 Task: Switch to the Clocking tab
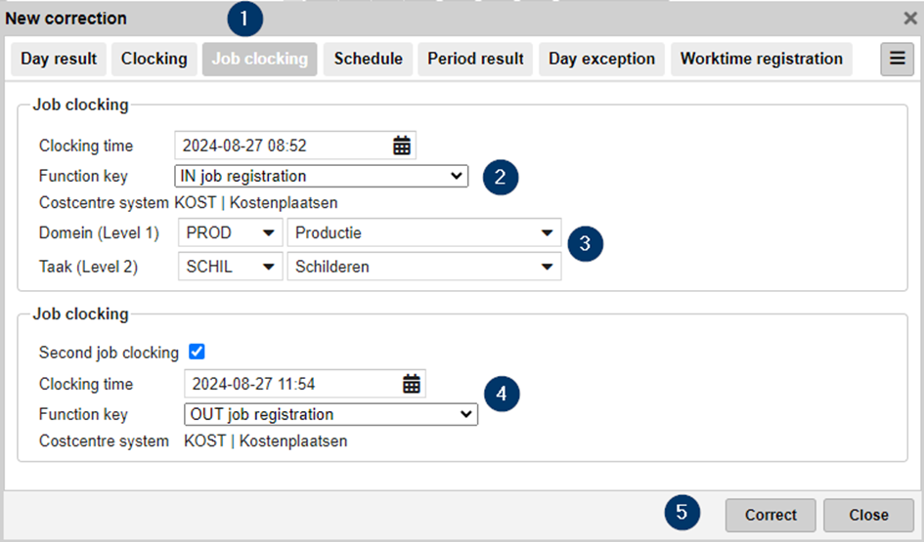(x=154, y=59)
